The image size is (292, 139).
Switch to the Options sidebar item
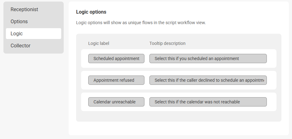coord(19,22)
